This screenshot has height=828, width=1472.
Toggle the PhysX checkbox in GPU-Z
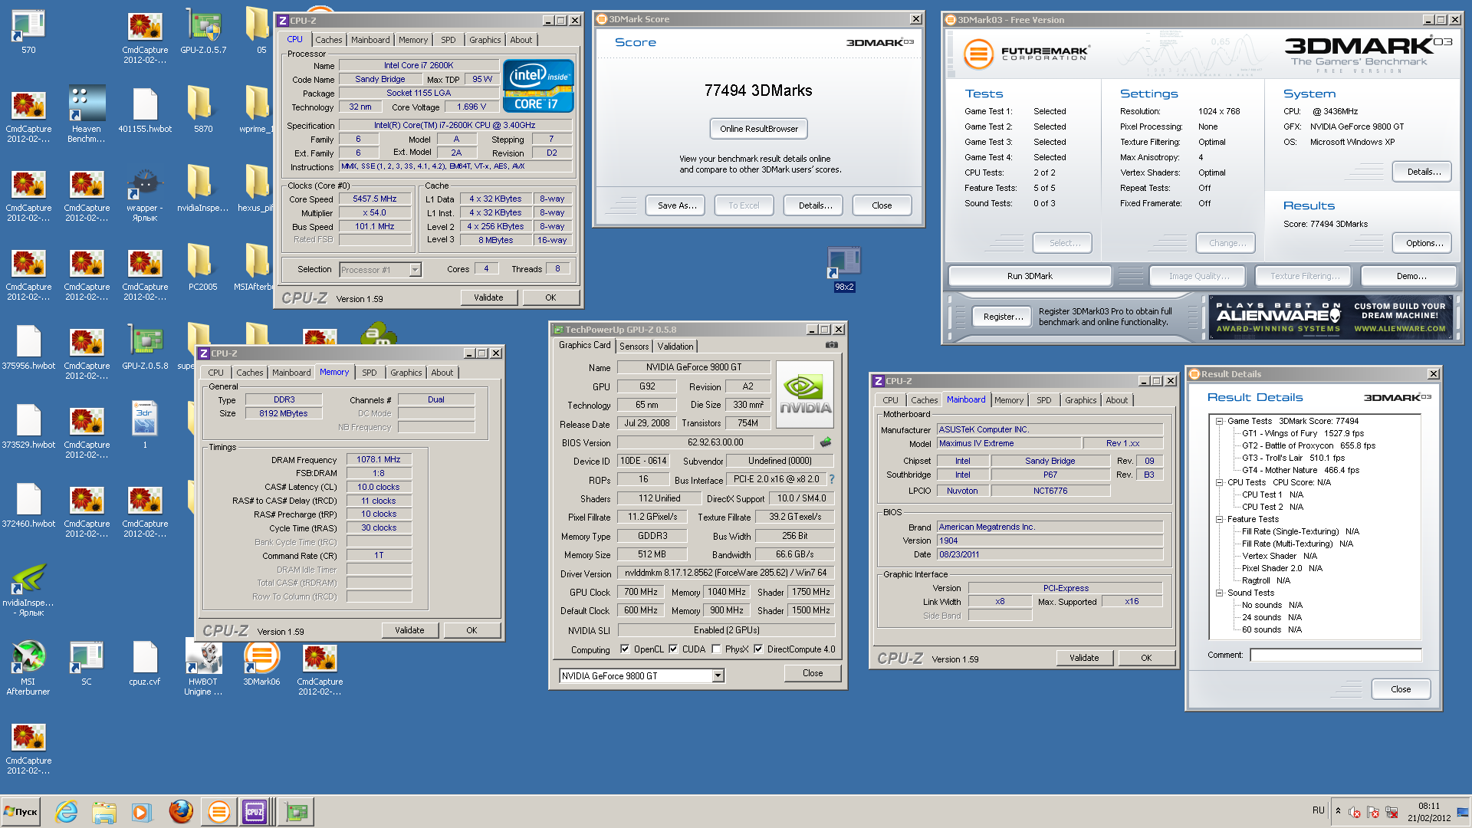point(716,649)
